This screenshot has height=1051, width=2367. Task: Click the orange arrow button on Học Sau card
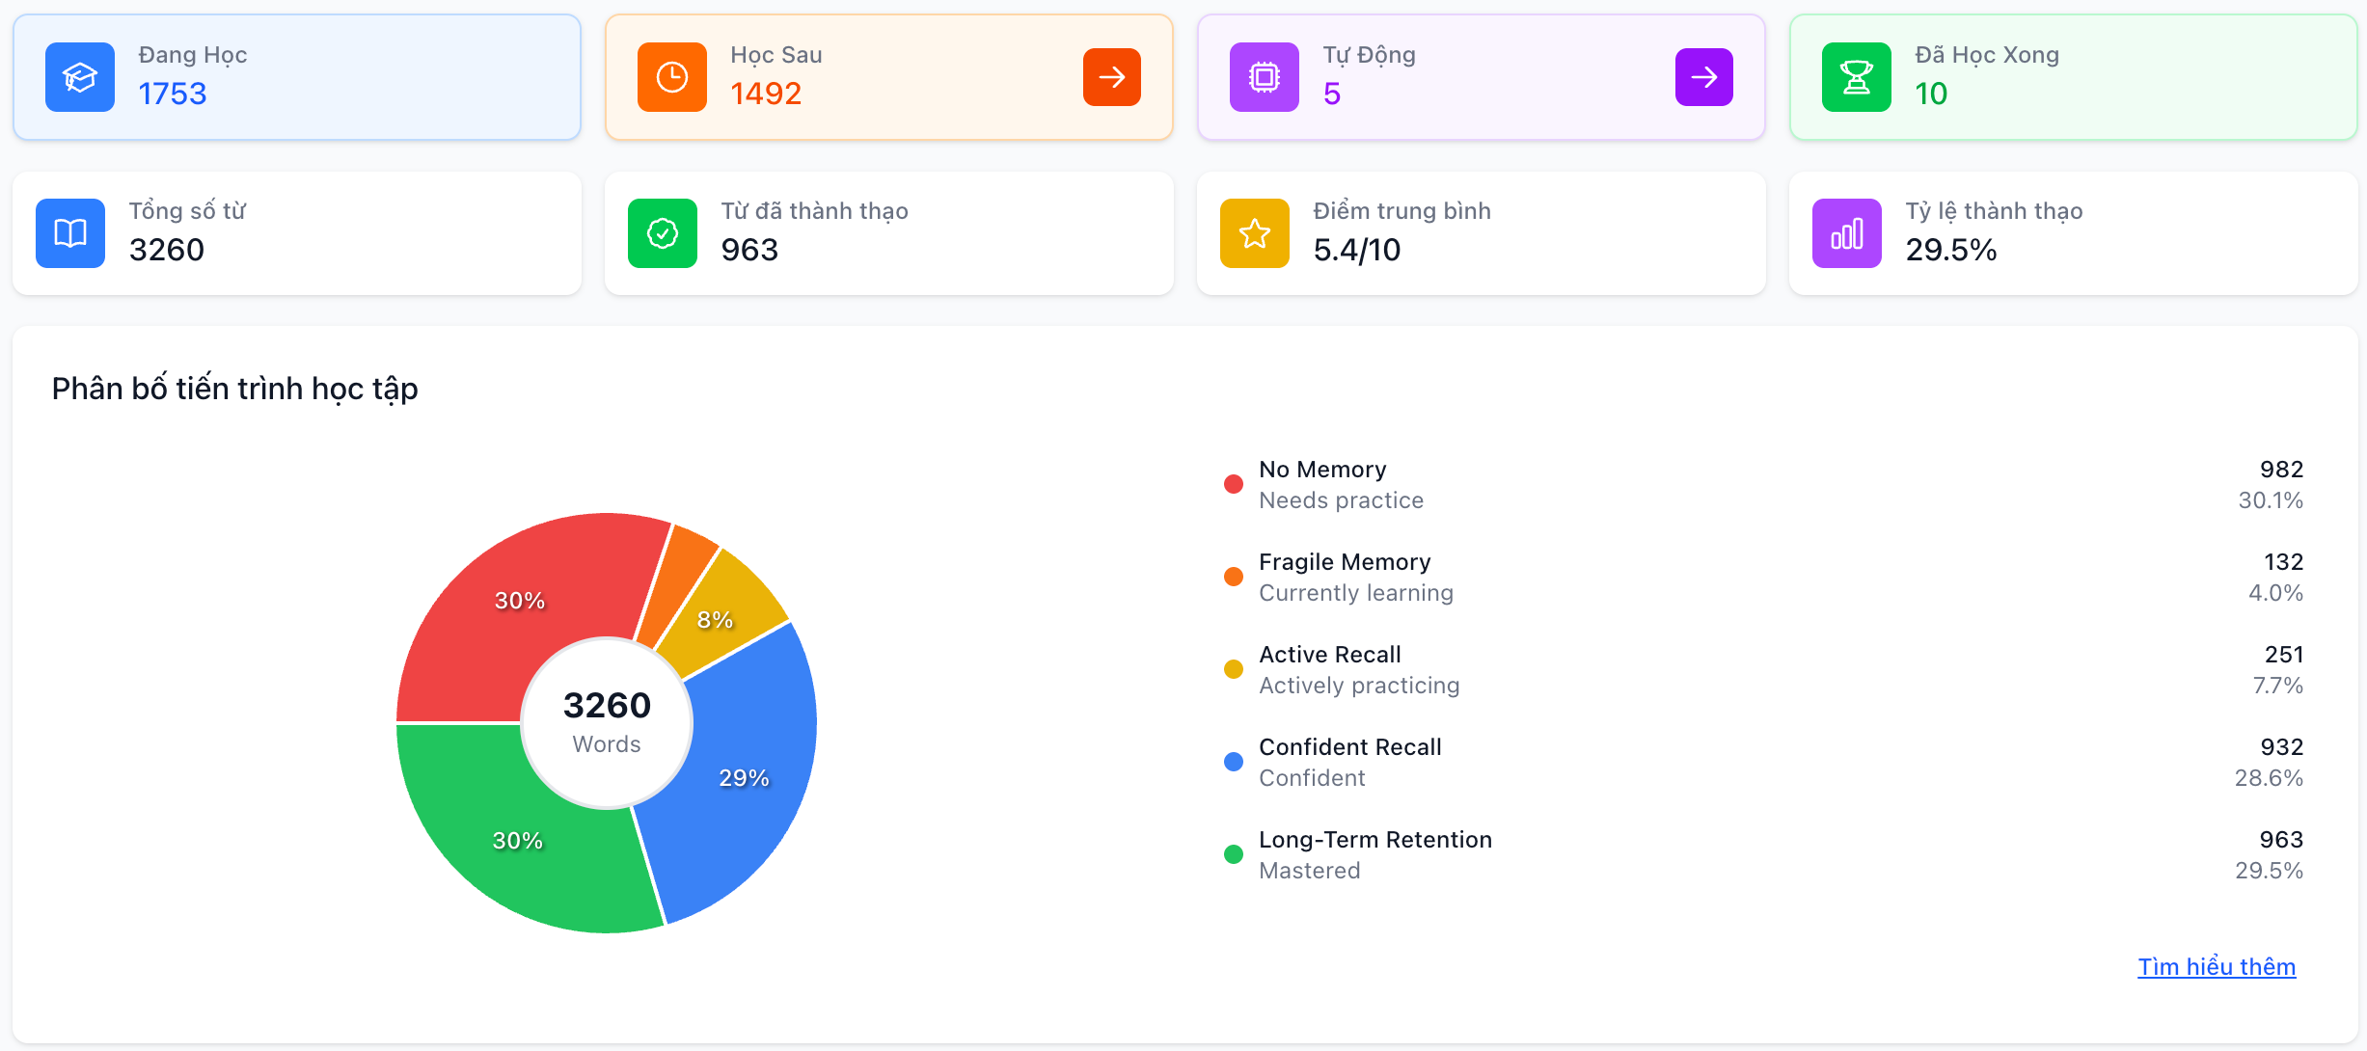1111,76
